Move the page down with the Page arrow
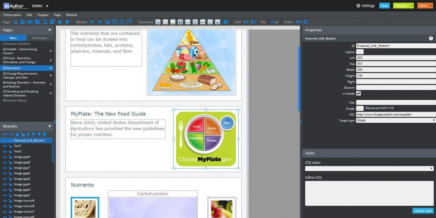The height and width of the screenshot is (218, 436). click(x=67, y=22)
